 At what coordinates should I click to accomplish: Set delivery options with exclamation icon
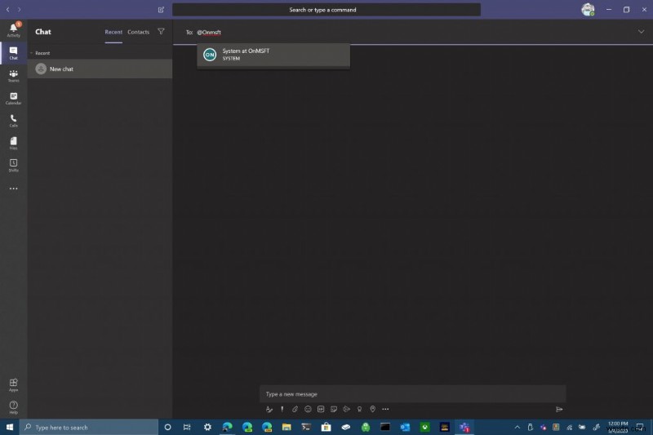[x=282, y=409]
